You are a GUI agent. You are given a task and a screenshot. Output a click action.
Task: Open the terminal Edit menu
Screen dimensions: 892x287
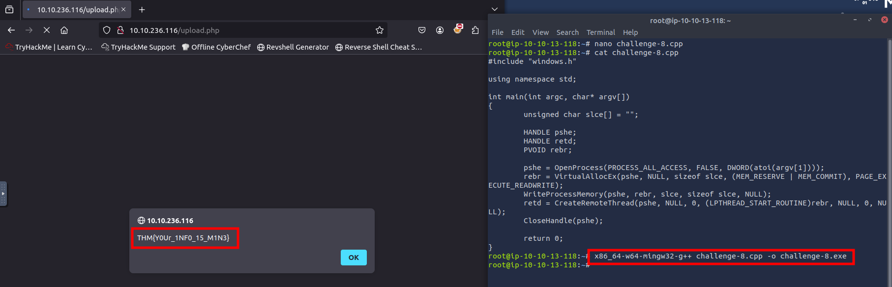tap(518, 32)
